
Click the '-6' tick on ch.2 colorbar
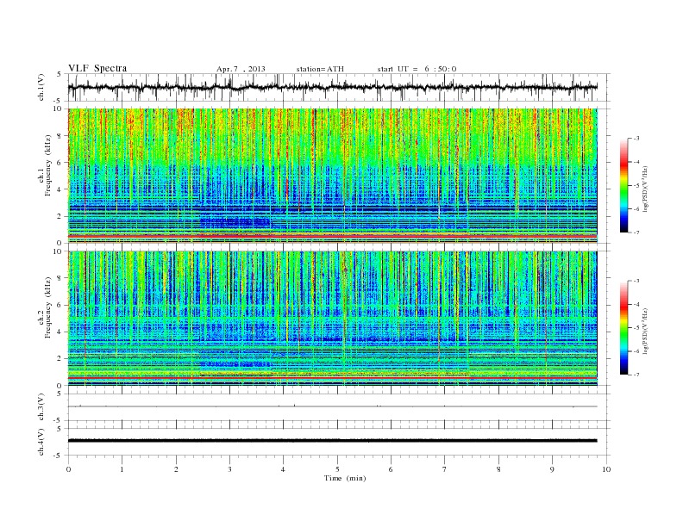[636, 351]
